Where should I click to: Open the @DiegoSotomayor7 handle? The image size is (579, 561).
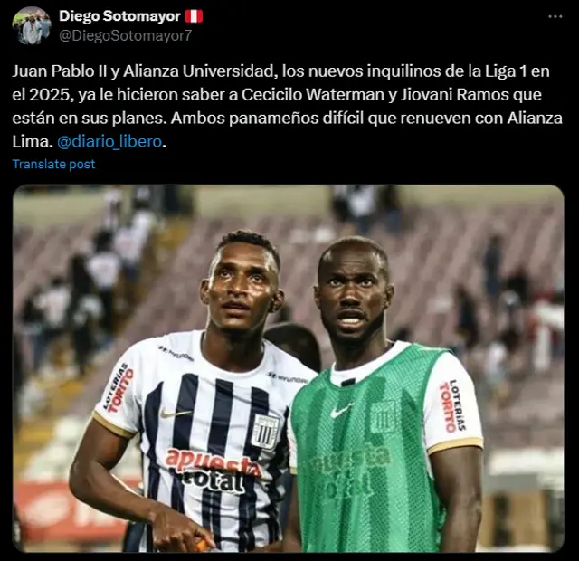pyautogui.click(x=125, y=36)
